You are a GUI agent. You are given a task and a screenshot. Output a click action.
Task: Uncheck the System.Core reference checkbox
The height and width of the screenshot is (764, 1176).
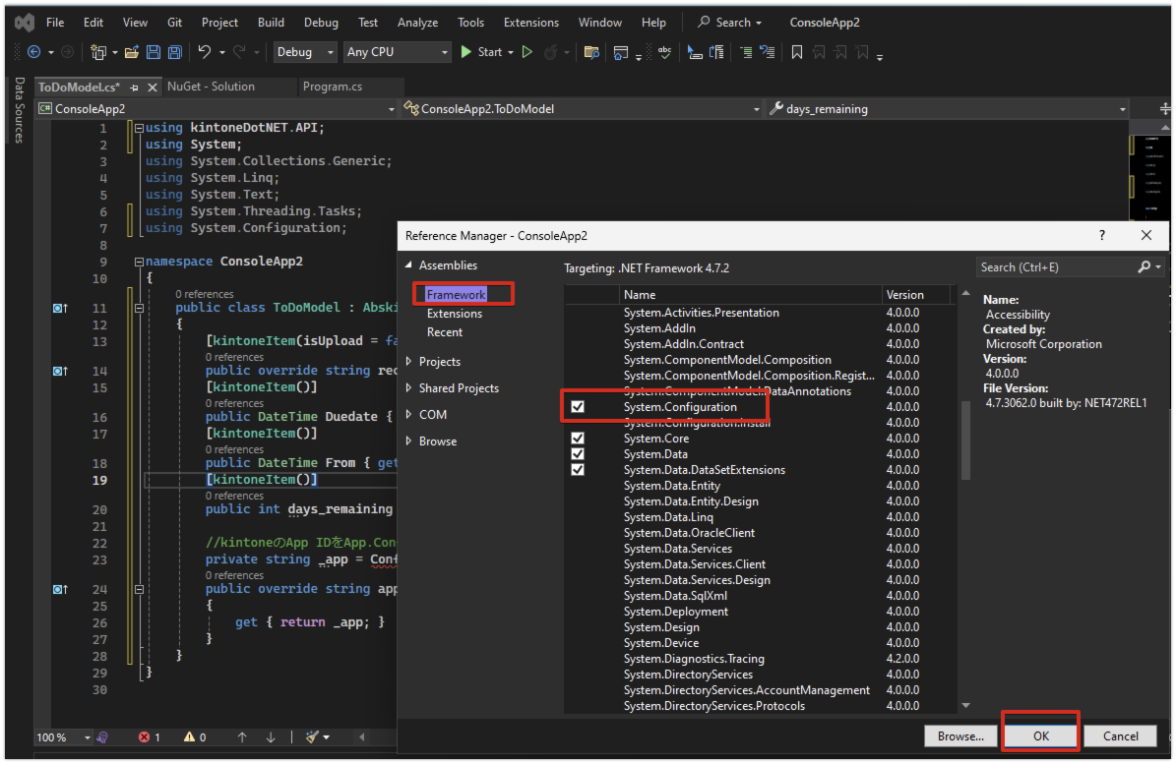(578, 439)
